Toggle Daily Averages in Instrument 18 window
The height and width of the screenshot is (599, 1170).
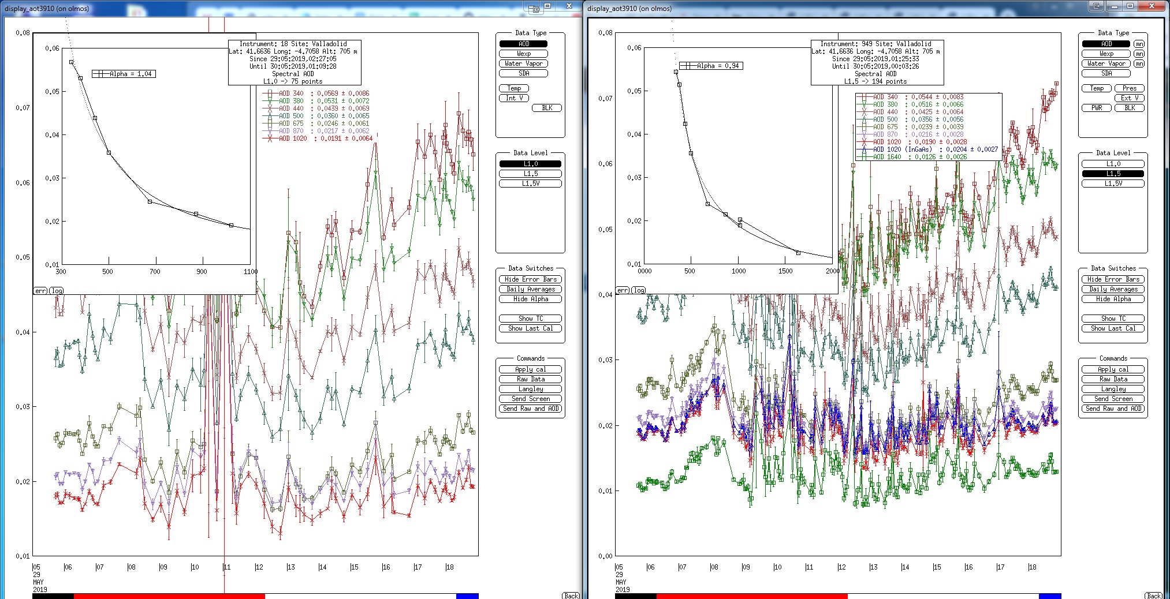click(531, 289)
